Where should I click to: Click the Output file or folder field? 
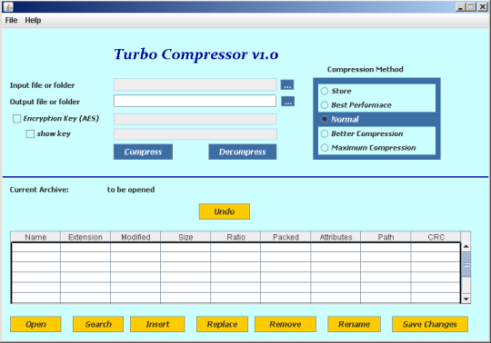[x=195, y=101]
